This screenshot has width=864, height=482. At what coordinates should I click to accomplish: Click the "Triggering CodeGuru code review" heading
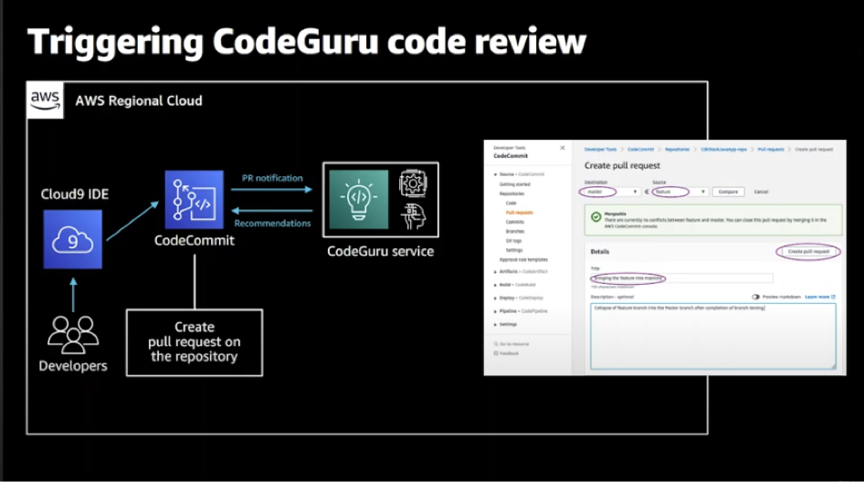coord(307,42)
